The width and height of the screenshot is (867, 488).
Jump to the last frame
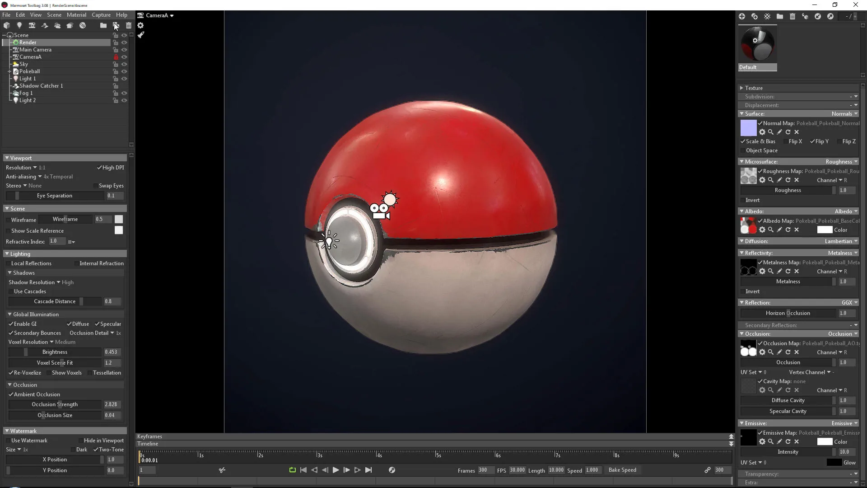point(368,470)
